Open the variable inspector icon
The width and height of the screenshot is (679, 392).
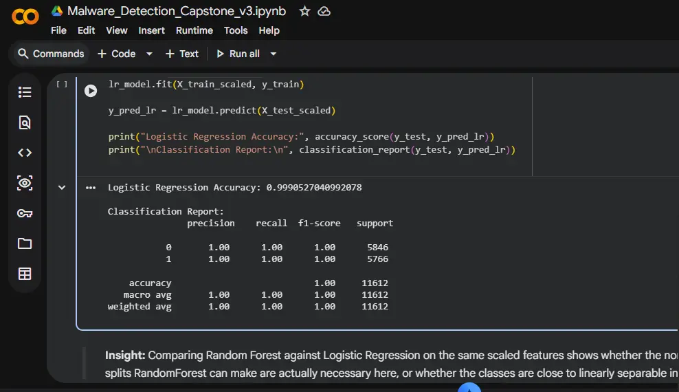pyautogui.click(x=25, y=183)
